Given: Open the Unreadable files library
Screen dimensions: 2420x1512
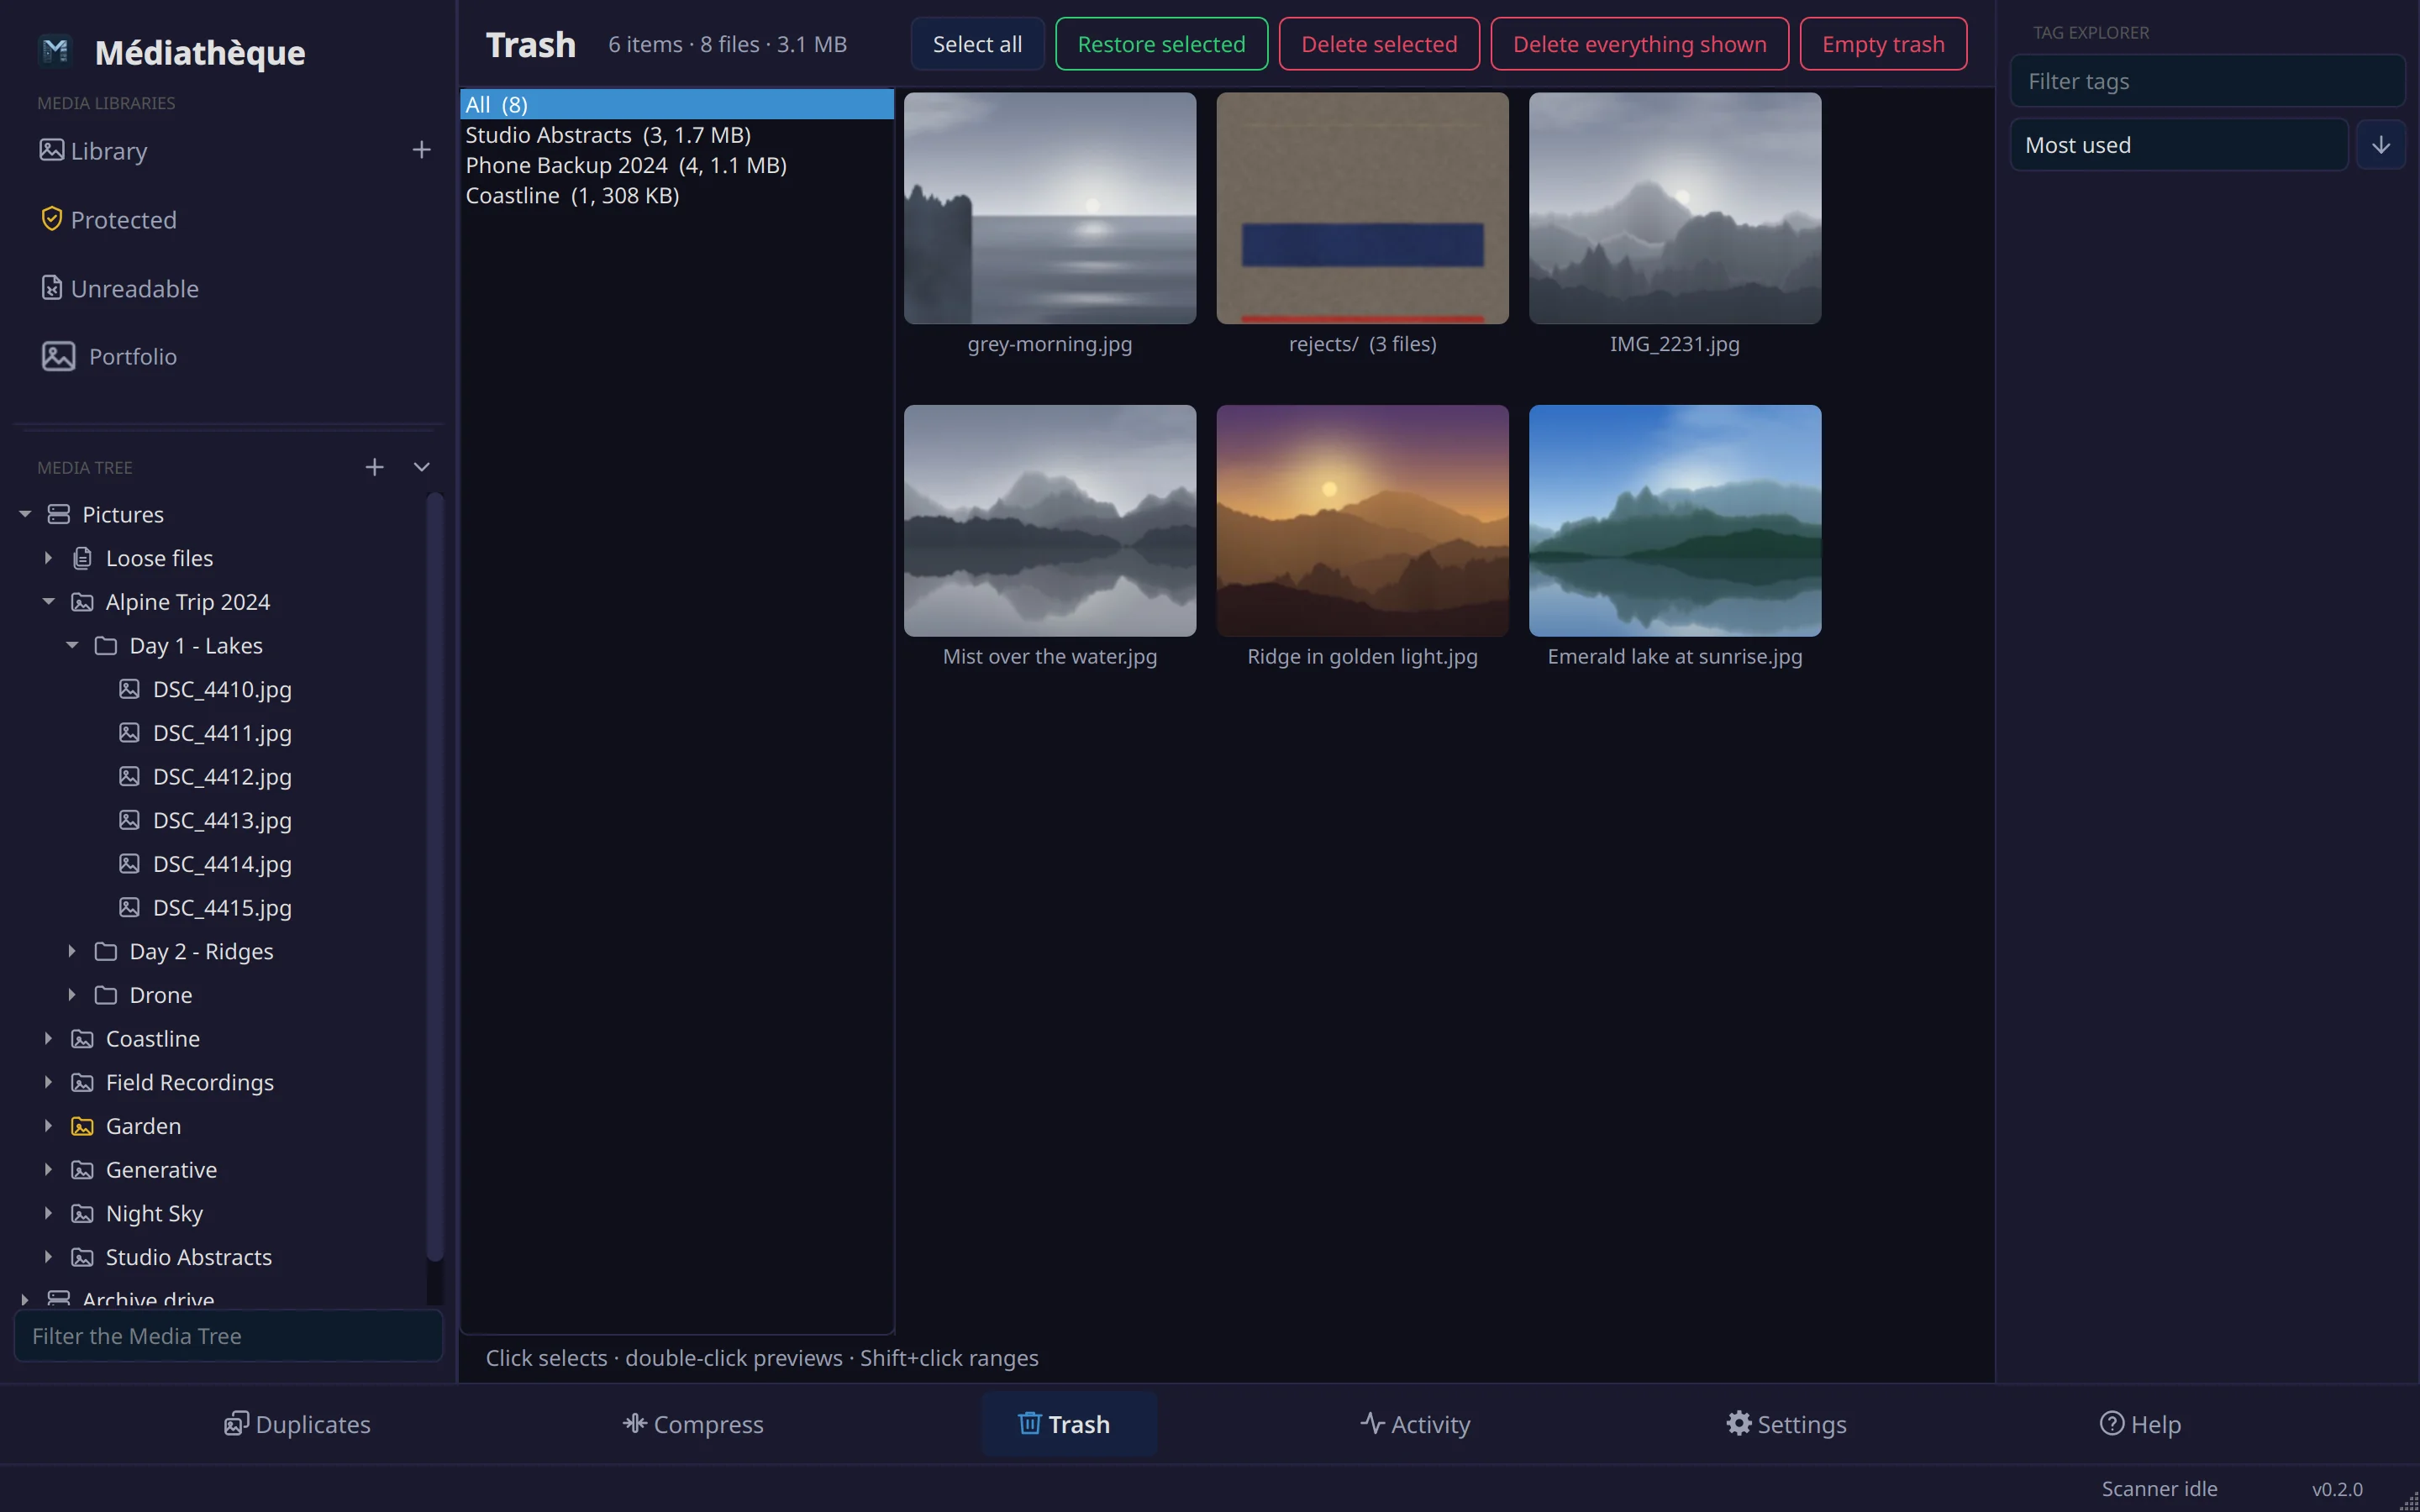Looking at the screenshot, I should (119, 288).
